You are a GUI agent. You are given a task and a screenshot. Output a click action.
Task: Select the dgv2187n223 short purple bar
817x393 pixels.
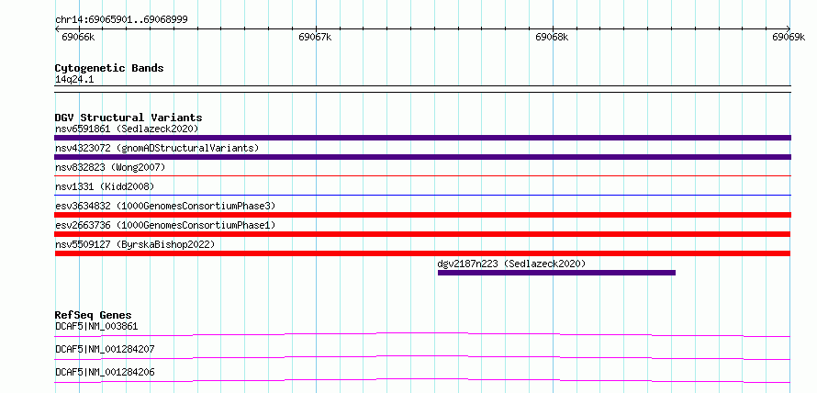[x=556, y=273]
